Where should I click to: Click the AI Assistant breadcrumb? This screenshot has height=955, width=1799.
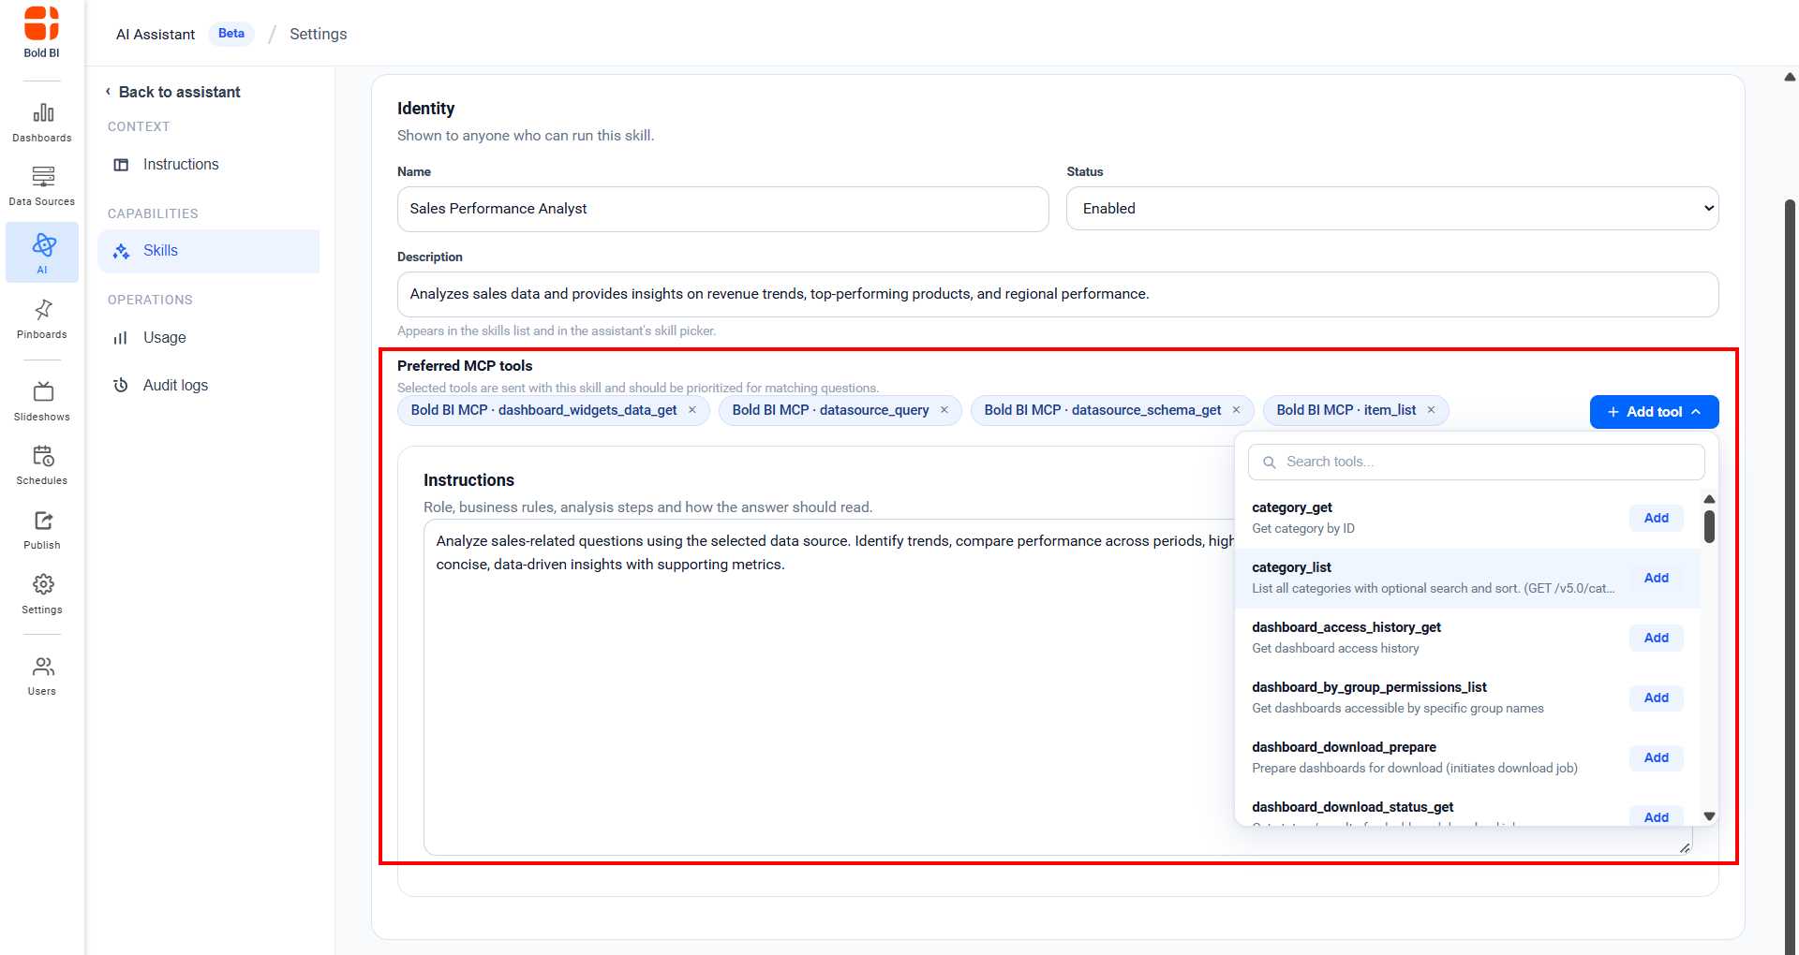[x=156, y=35]
